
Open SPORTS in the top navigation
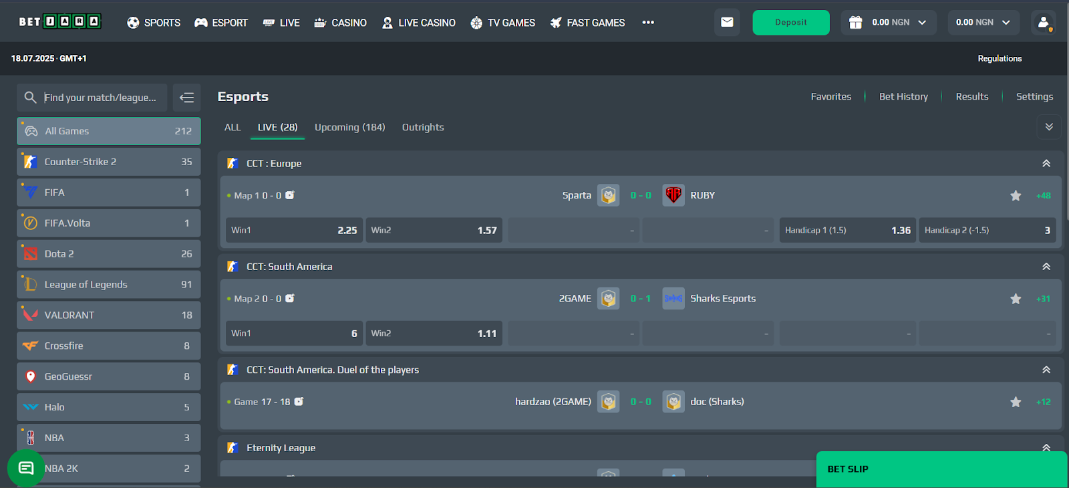154,22
